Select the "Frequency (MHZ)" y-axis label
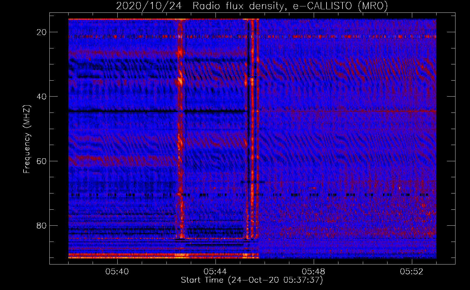The height and width of the screenshot is (290, 470). (27, 139)
